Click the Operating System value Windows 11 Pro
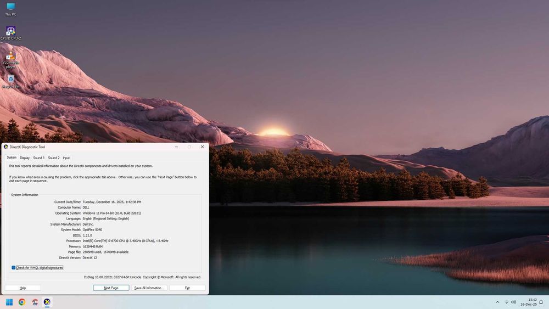The image size is (549, 309). [x=111, y=213]
